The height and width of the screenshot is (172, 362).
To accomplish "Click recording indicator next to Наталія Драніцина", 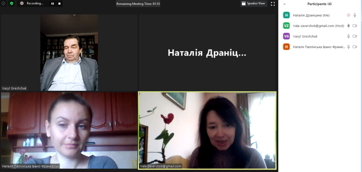I will point(349,15).
